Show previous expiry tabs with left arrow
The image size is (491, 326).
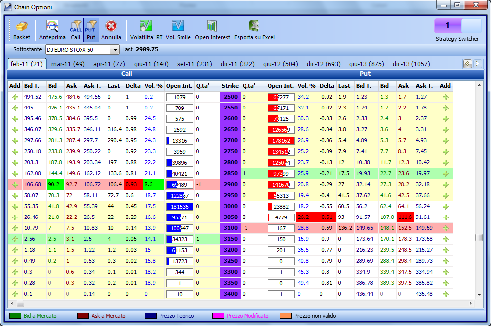point(468,64)
